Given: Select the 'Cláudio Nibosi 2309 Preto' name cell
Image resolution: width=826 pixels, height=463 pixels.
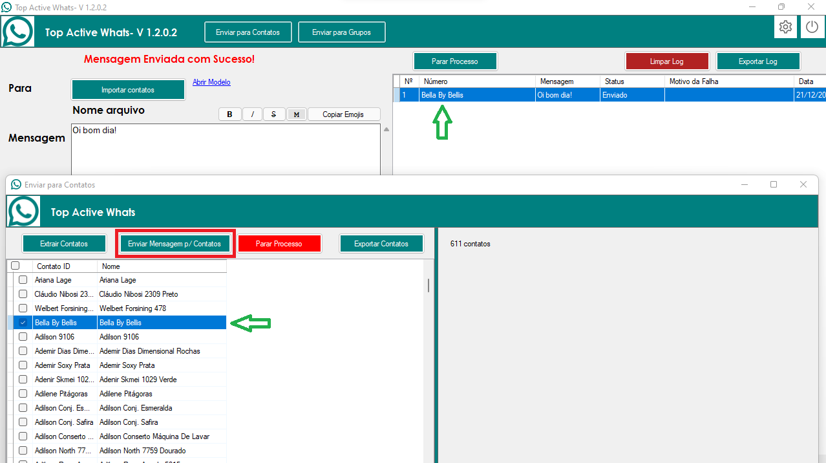Looking at the screenshot, I should tap(162, 294).
